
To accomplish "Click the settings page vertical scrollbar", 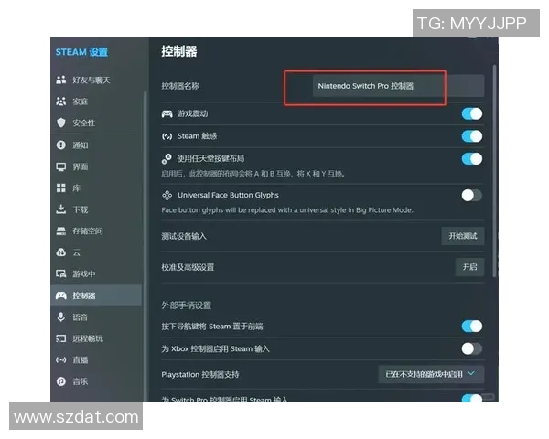I will click(x=494, y=171).
